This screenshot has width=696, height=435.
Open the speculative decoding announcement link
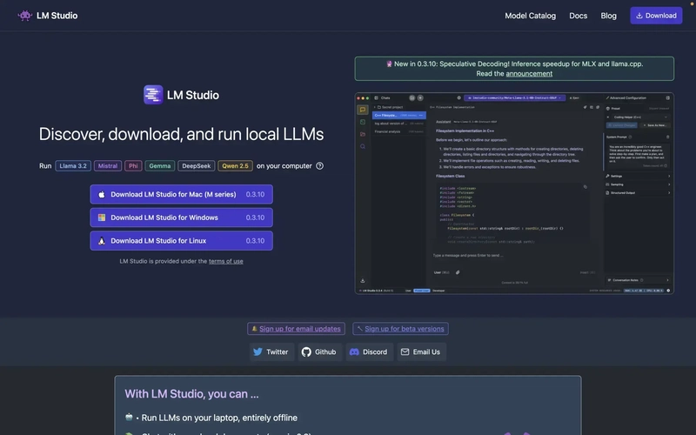tap(529, 74)
